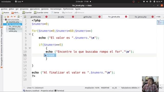Open the Tabuladores débiles: 4 dropdown

[x=131, y=88]
